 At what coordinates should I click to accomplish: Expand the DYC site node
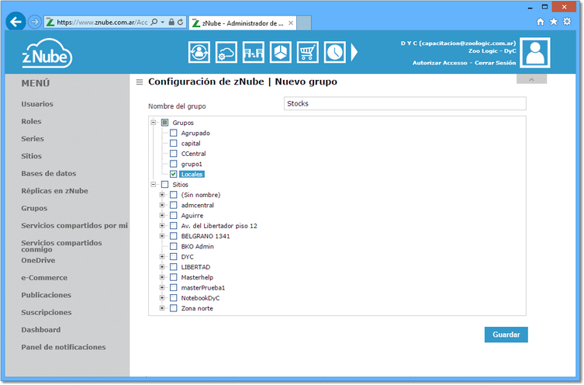pyautogui.click(x=162, y=256)
